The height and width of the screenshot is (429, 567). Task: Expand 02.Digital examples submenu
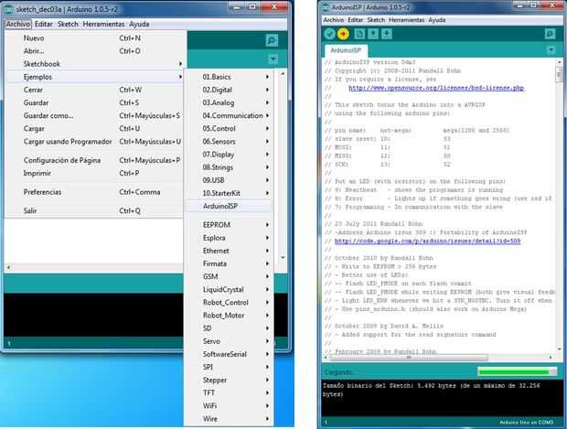229,90
